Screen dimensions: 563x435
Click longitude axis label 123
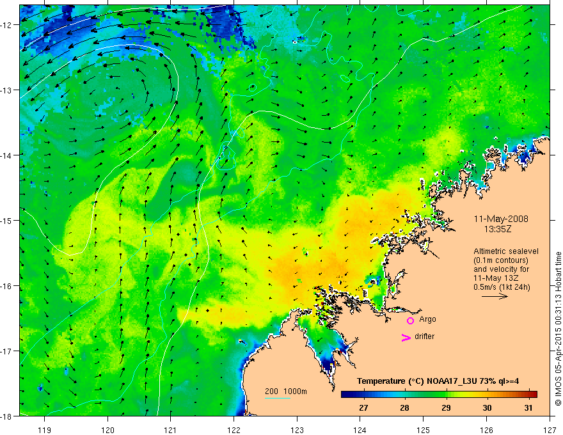(297, 430)
